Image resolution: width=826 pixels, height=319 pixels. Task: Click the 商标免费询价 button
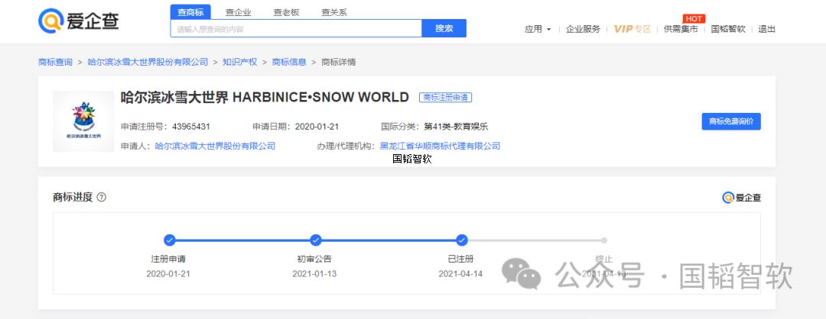point(731,121)
